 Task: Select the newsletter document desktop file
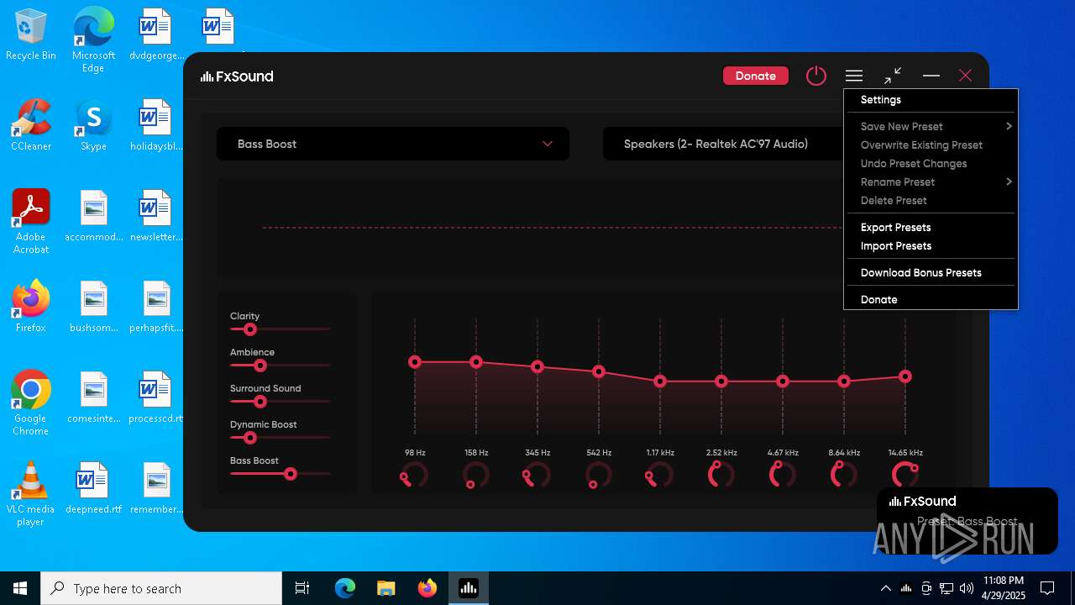pos(156,216)
